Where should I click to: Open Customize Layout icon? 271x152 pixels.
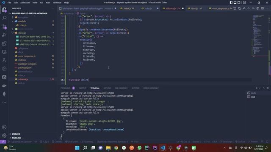click(x=244, y=3)
